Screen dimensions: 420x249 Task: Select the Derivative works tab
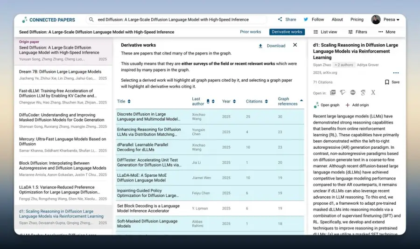(287, 32)
